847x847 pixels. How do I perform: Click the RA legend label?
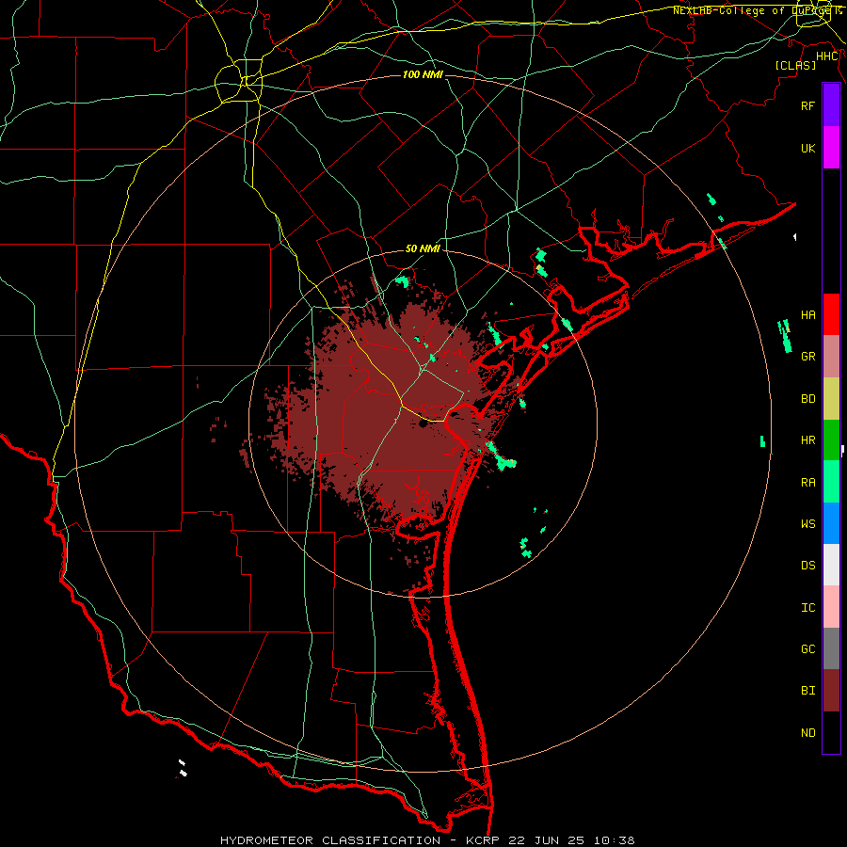coord(807,483)
